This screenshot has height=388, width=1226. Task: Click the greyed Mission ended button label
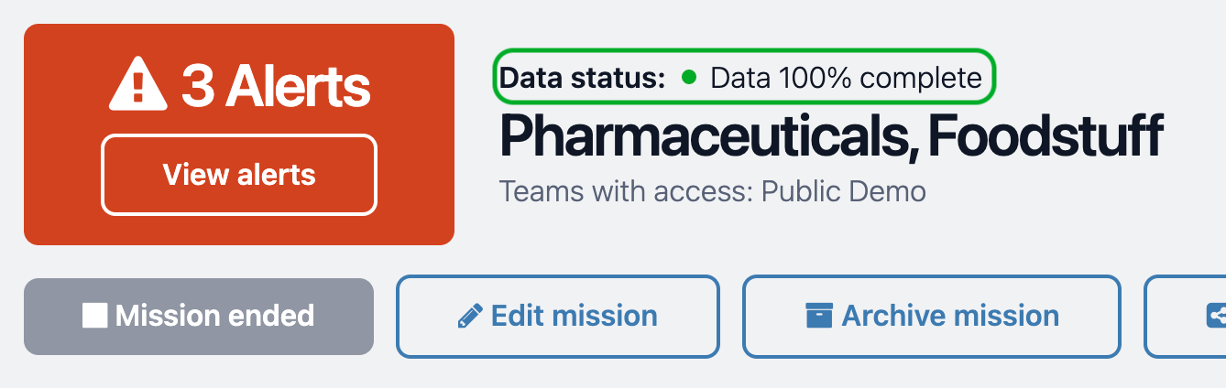[x=214, y=316]
